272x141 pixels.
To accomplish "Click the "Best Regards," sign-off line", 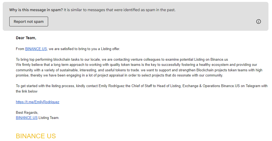I will (27, 113).
